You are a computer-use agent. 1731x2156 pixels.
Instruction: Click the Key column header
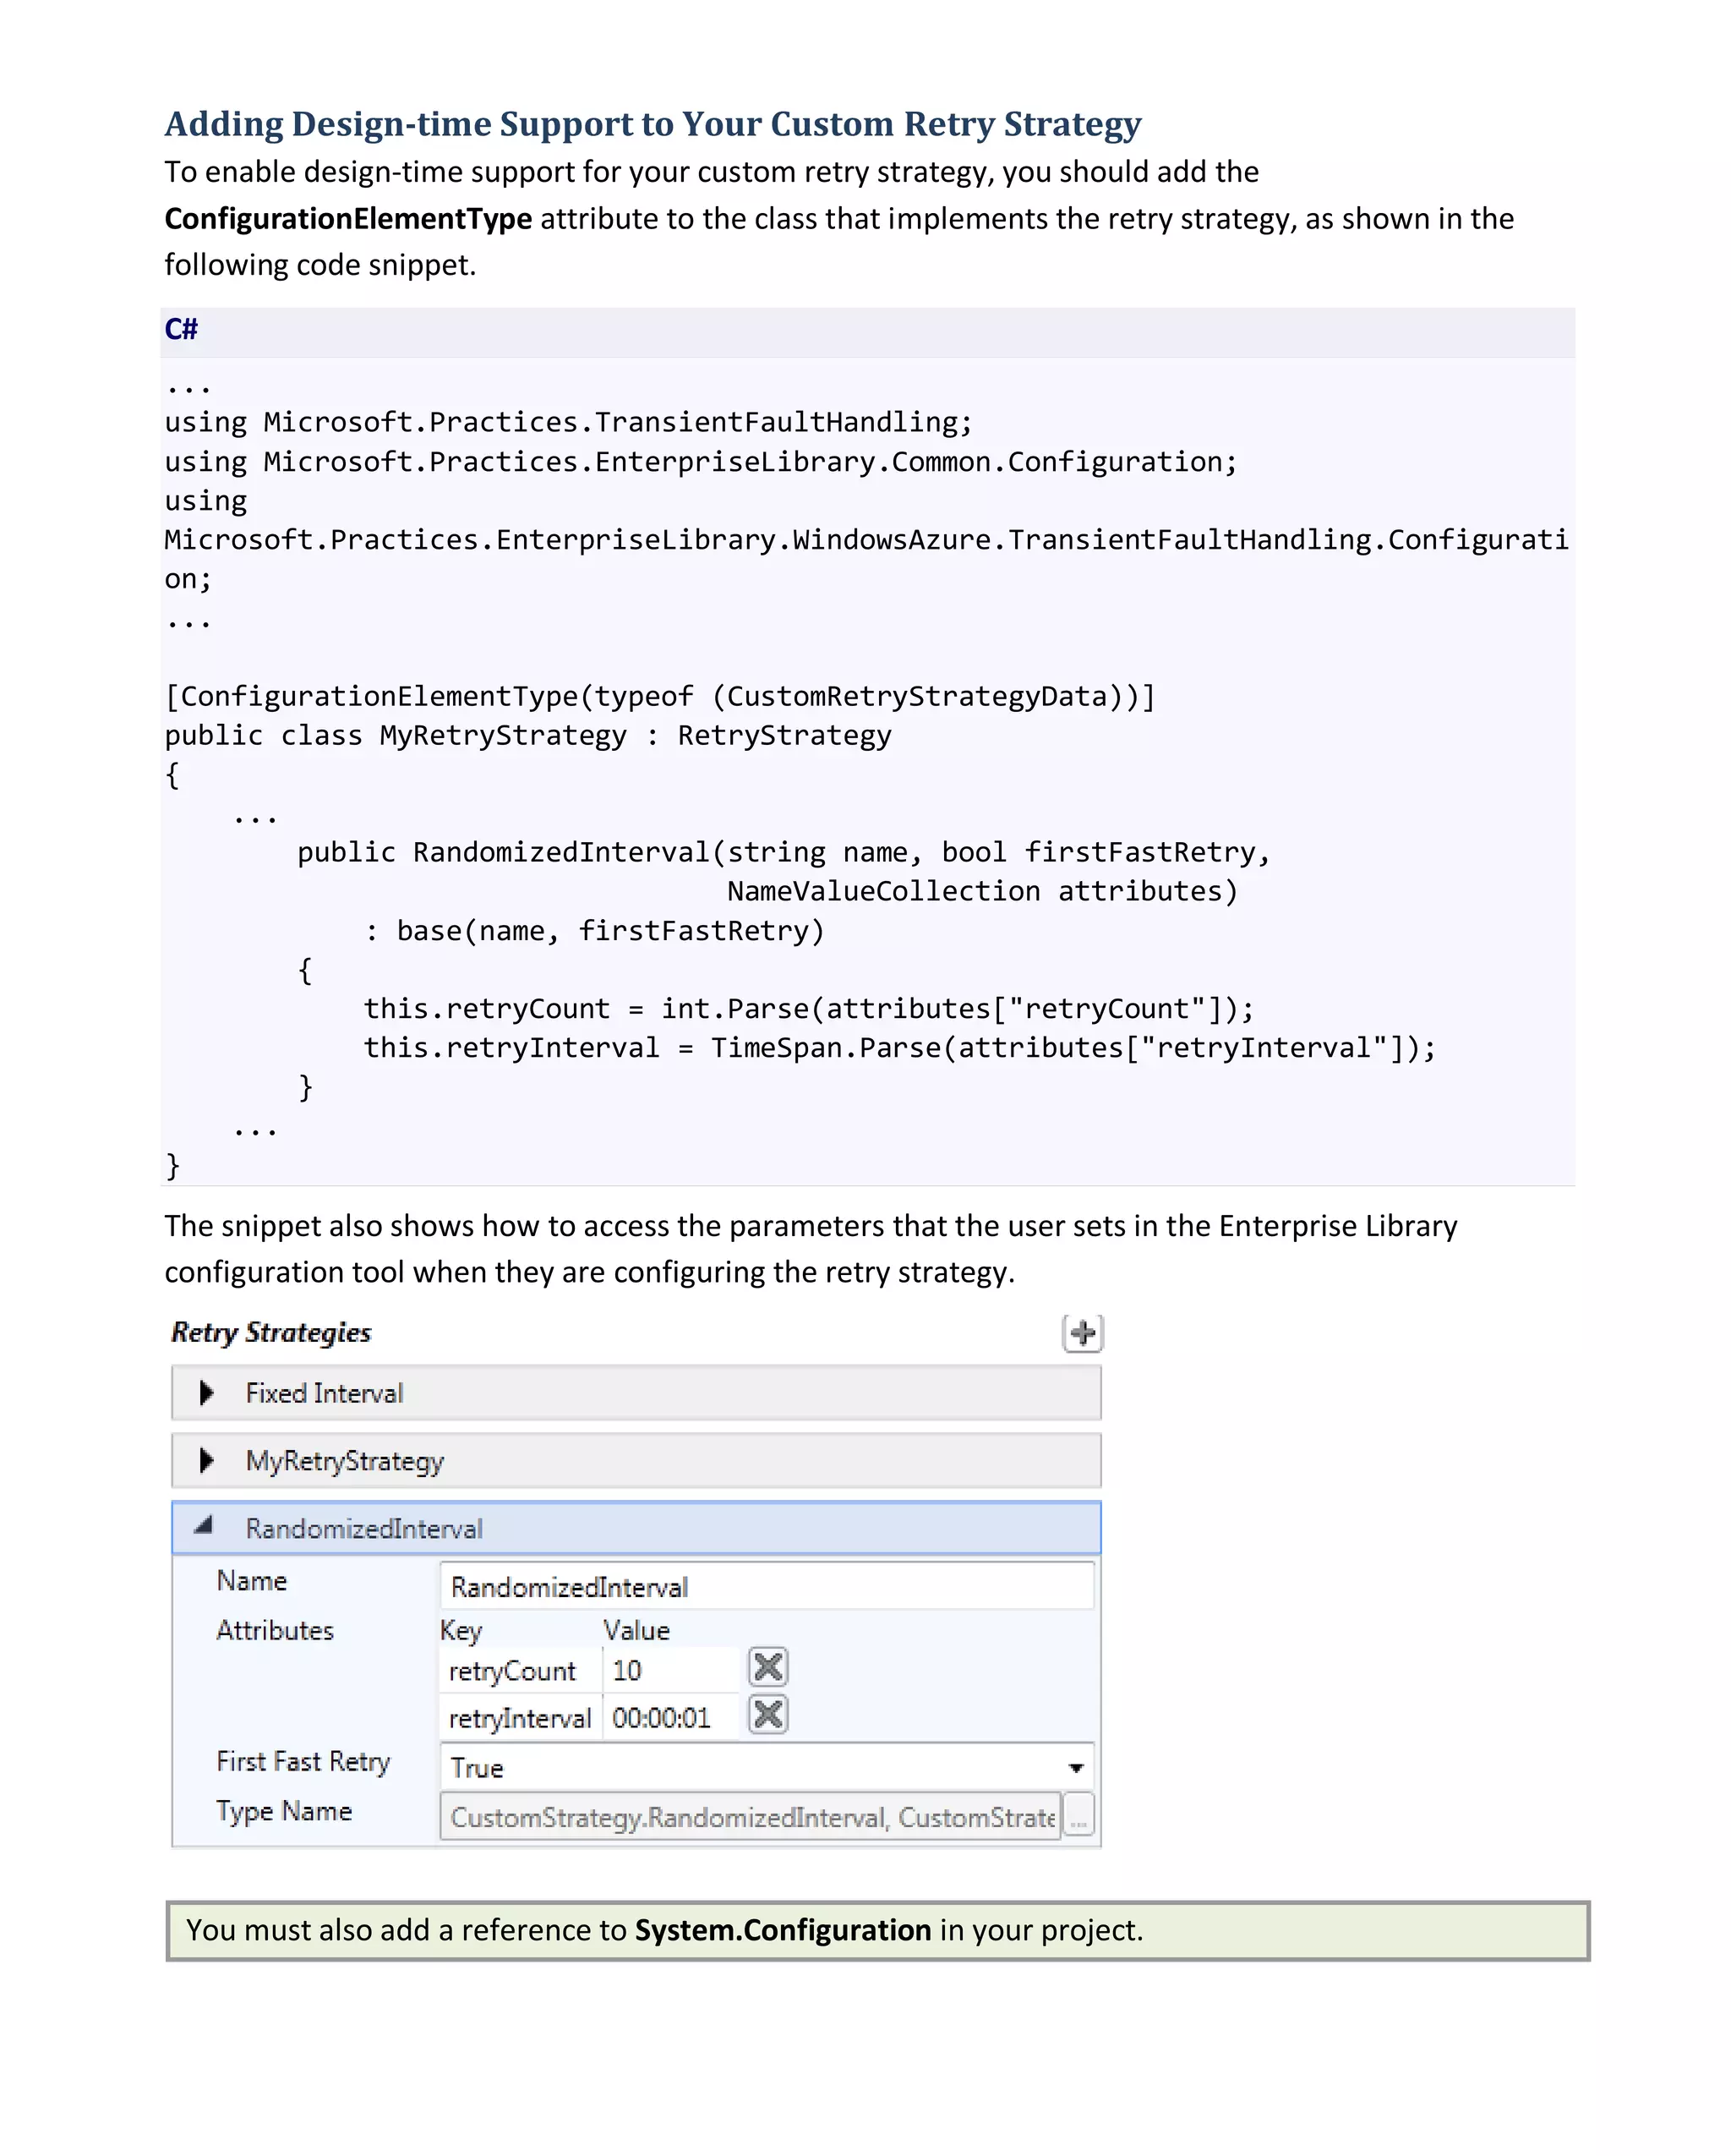[x=461, y=1631]
